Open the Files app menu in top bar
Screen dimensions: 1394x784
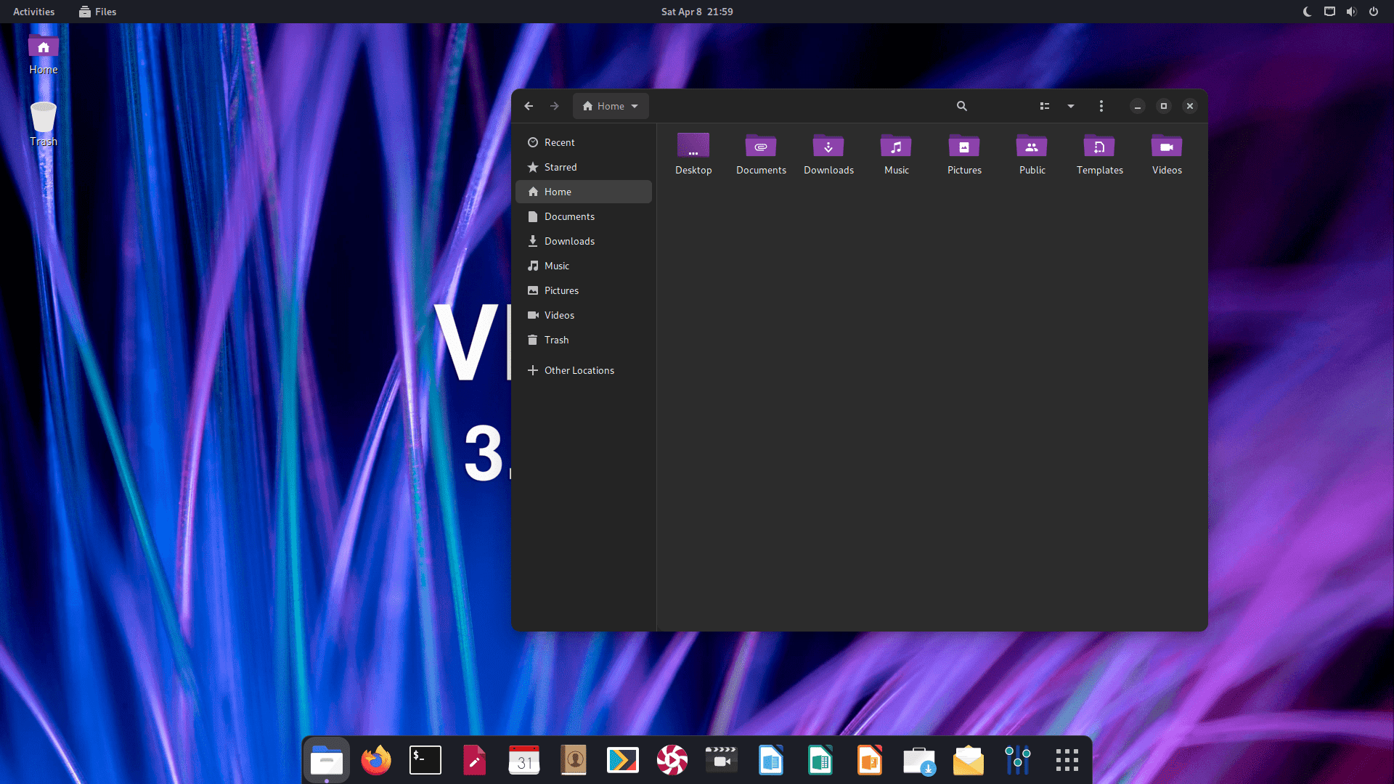coord(98,12)
